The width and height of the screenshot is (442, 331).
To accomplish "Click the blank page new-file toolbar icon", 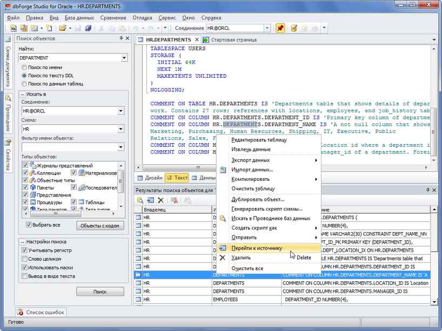I will tap(49, 28).
